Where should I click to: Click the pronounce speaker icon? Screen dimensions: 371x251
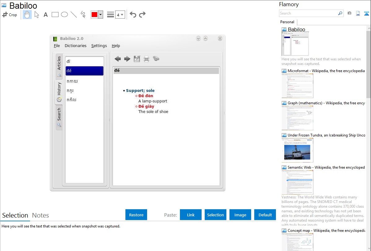(156, 58)
